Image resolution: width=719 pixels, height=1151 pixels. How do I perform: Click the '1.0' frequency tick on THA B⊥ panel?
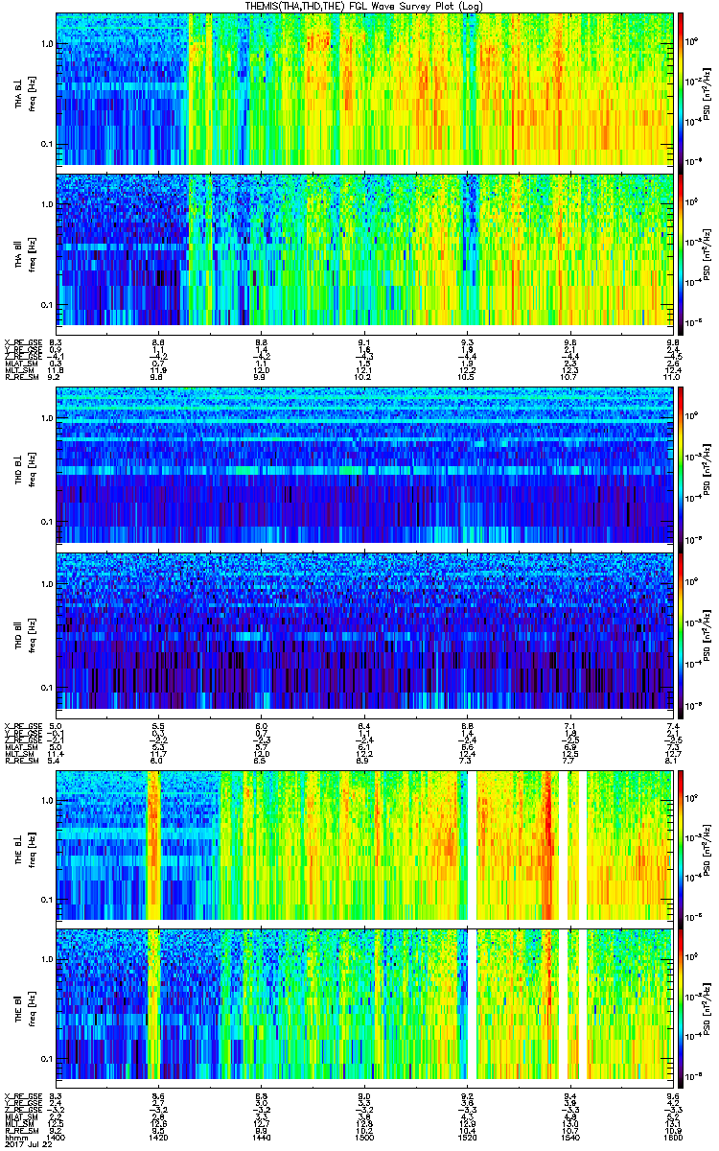(45, 44)
